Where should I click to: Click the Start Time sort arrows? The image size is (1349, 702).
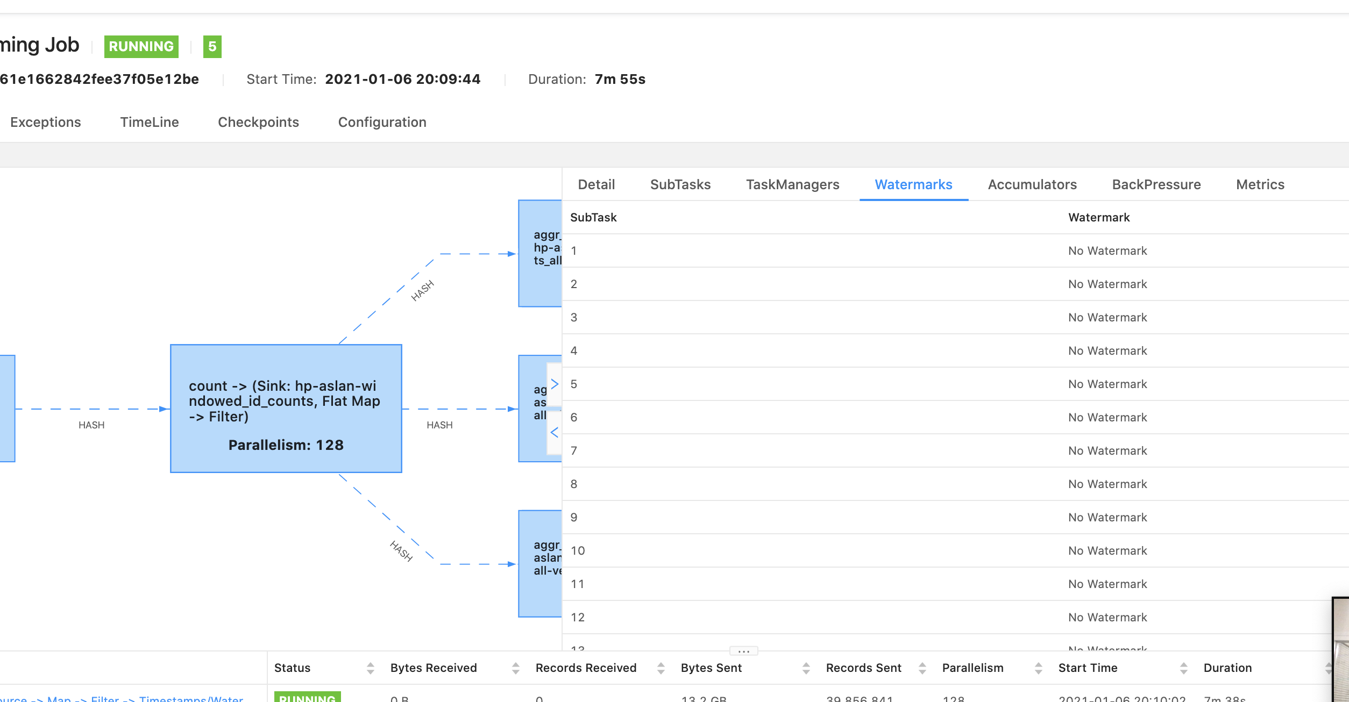(1183, 668)
